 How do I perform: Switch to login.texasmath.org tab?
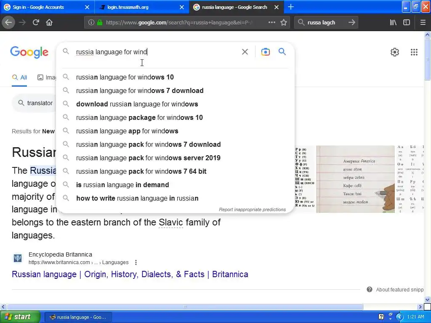click(141, 7)
